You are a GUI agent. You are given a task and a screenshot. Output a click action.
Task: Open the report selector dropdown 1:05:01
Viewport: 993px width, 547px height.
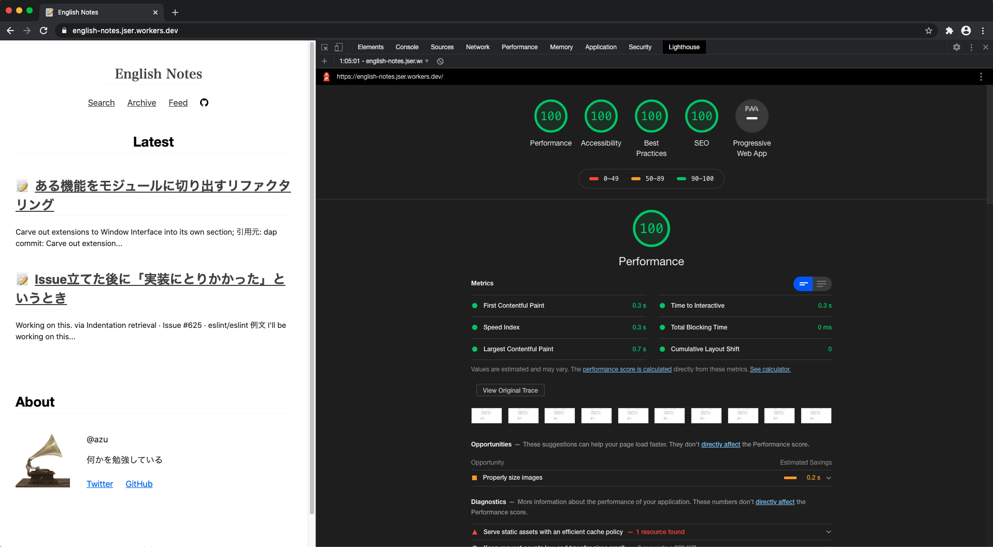click(384, 61)
